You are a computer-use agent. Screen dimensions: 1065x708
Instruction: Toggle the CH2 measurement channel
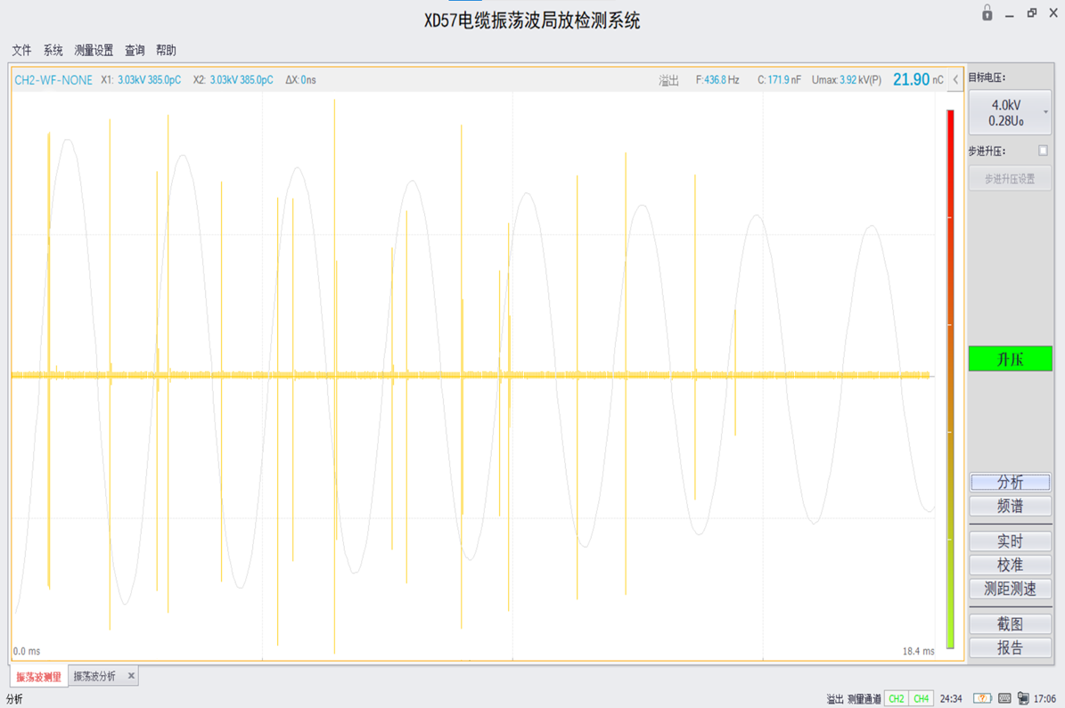pyautogui.click(x=897, y=699)
